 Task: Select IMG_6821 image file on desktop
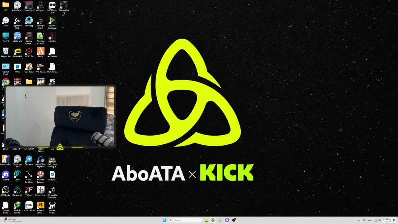point(52,175)
